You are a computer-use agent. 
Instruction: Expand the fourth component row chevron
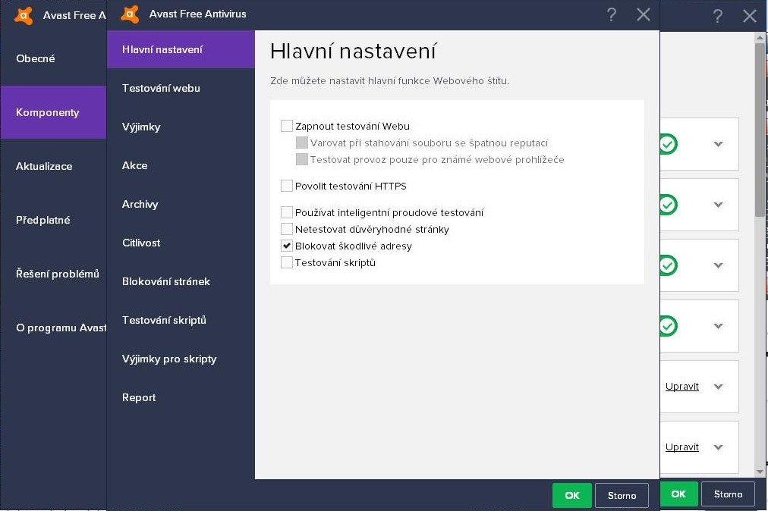[719, 326]
